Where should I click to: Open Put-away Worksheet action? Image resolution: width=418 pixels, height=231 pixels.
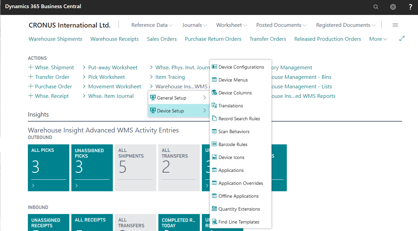pyautogui.click(x=113, y=67)
